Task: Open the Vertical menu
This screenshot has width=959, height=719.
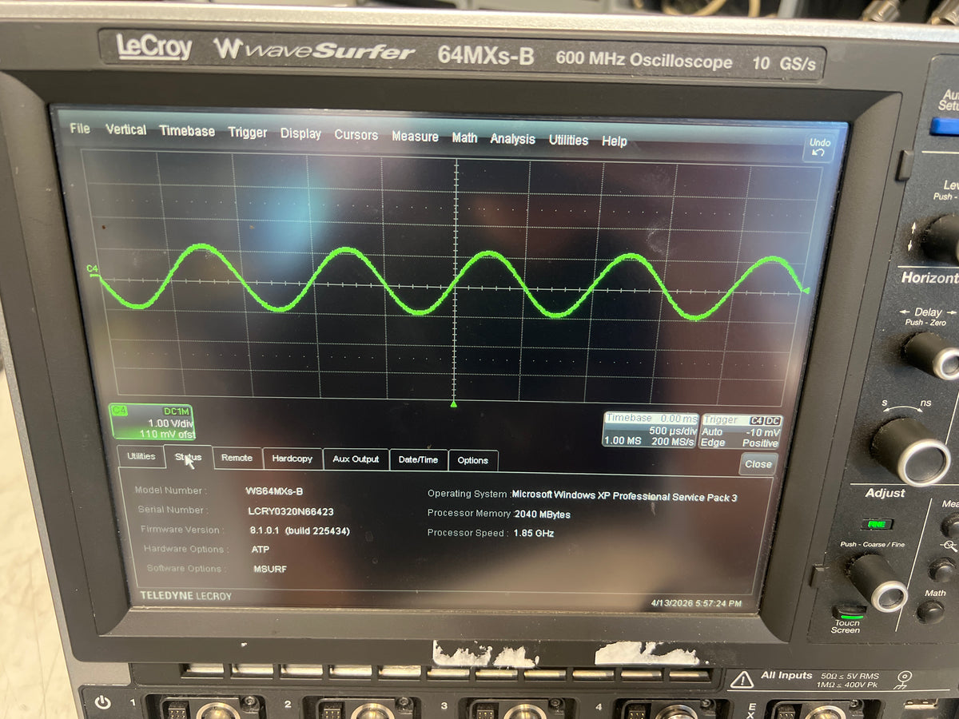Action: coord(125,129)
